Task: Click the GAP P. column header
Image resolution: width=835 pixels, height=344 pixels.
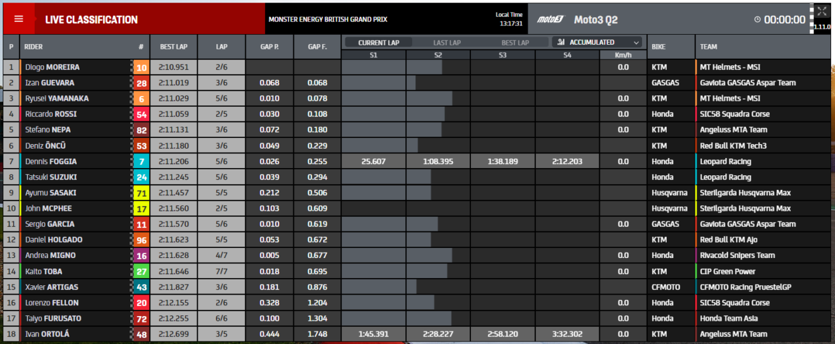Action: (270, 47)
